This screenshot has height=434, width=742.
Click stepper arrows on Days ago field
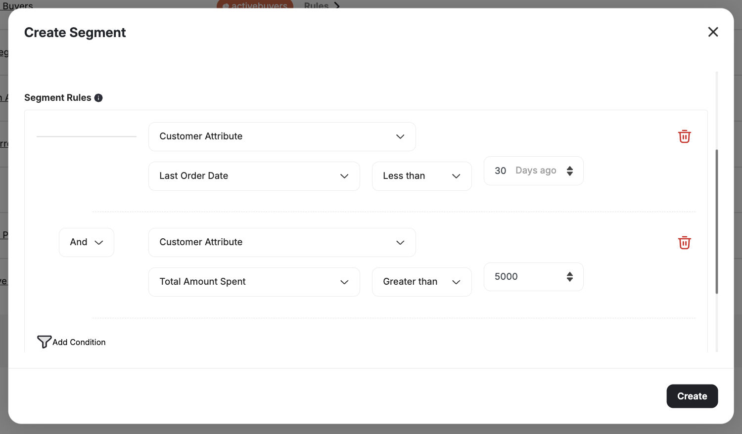(570, 171)
